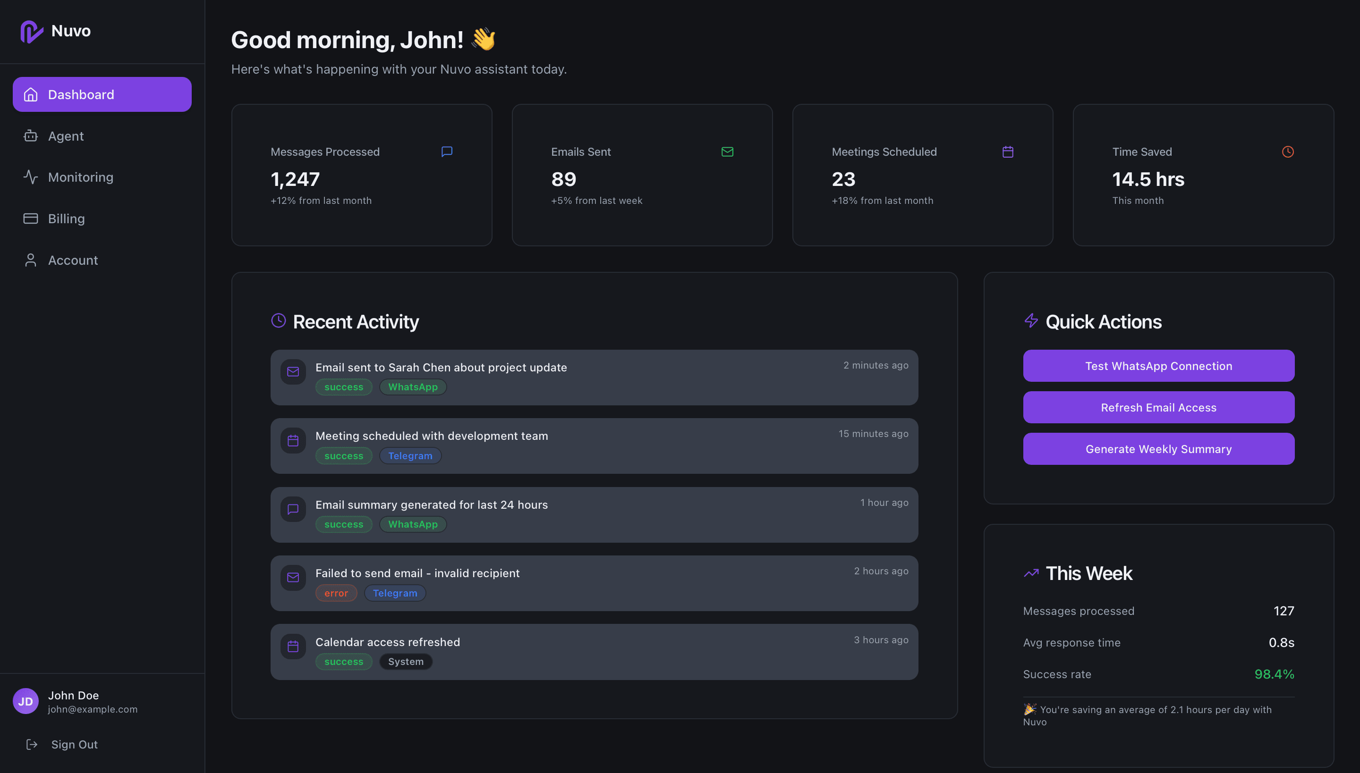The image size is (1360, 773).
Task: Click envelope icon on Sarah Chen email activity
Action: point(293,372)
